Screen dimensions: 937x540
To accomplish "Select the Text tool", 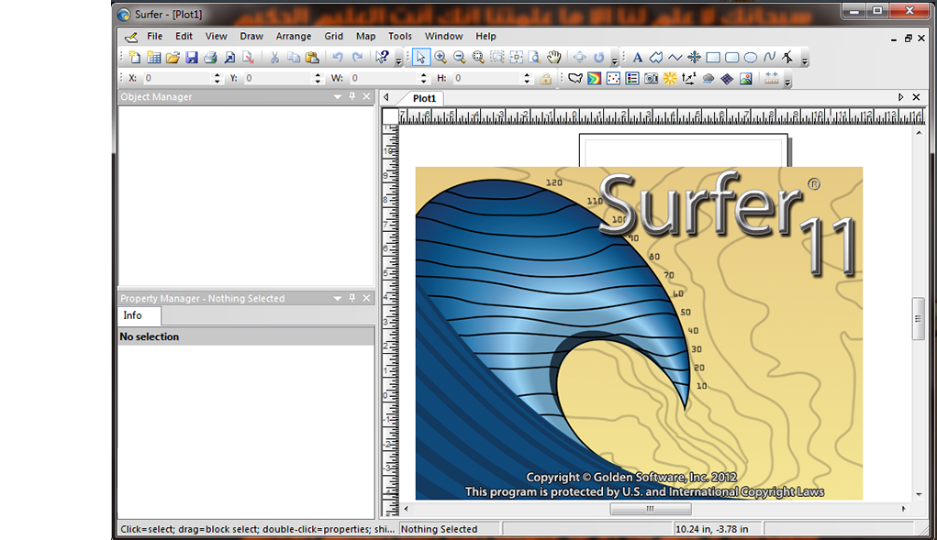I will (637, 57).
